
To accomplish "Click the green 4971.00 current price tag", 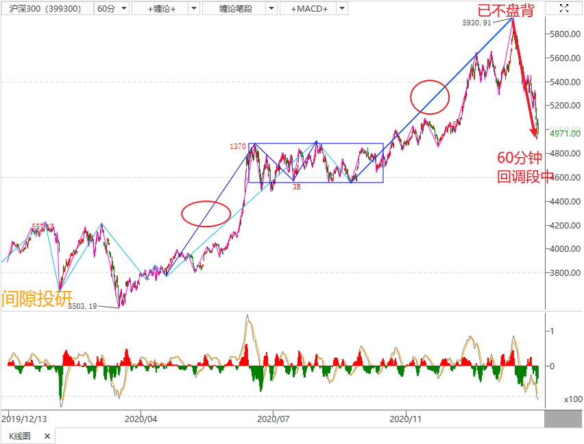I will pyautogui.click(x=565, y=132).
